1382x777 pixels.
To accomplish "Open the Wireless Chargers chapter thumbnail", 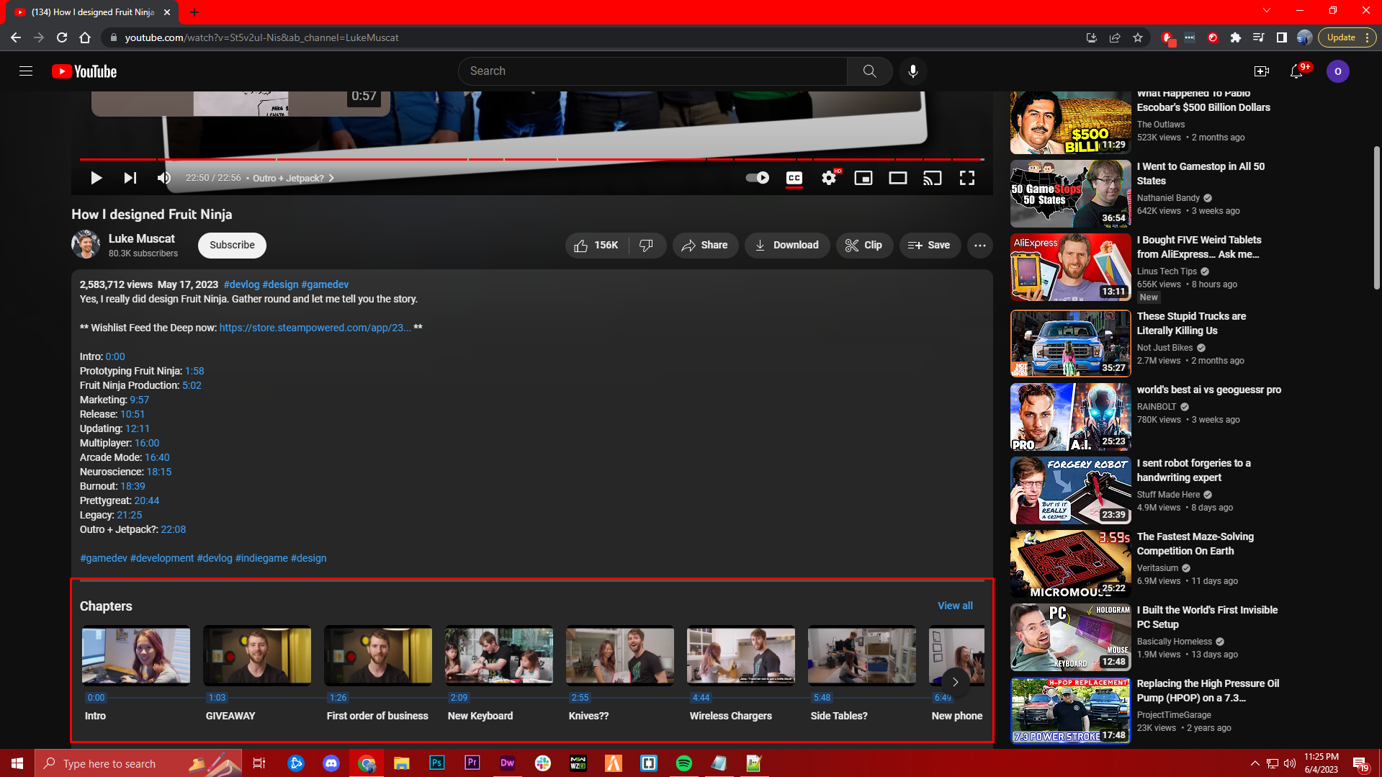I will pos(741,655).
